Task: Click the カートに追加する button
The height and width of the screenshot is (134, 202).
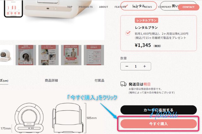Action: click(x=158, y=110)
